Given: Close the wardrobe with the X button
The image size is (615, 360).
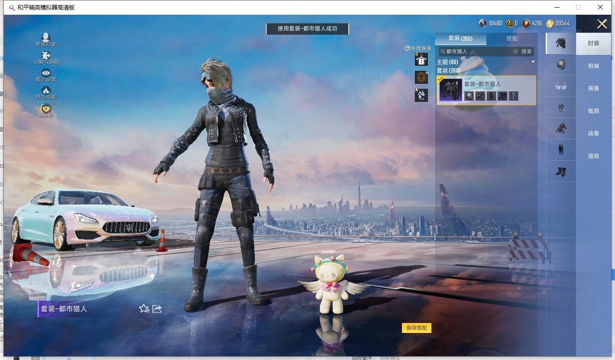Looking at the screenshot, I should pos(602,24).
